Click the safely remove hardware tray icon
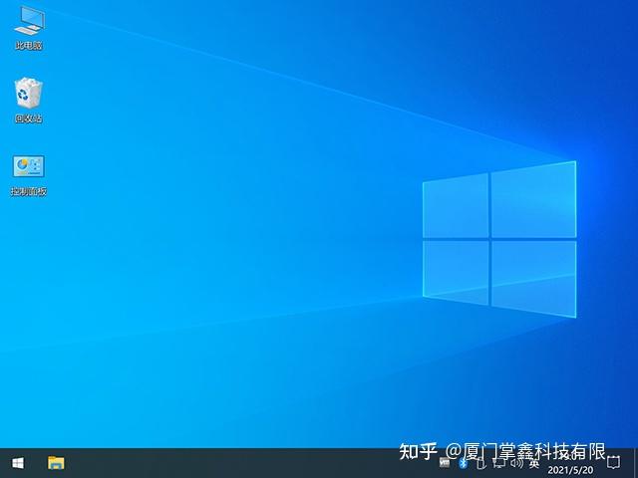 (x=480, y=462)
